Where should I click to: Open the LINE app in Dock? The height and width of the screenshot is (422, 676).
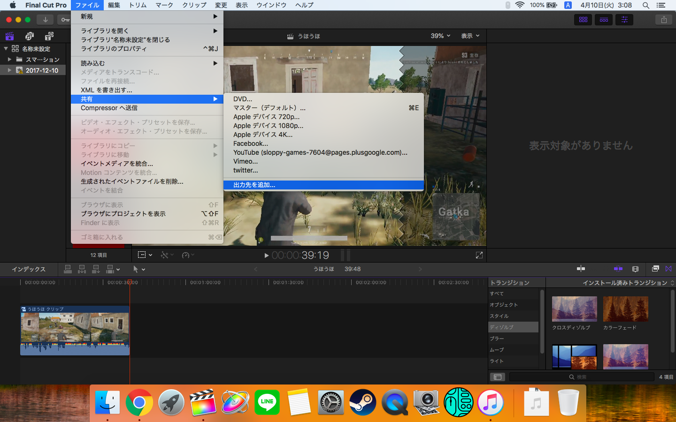267,402
